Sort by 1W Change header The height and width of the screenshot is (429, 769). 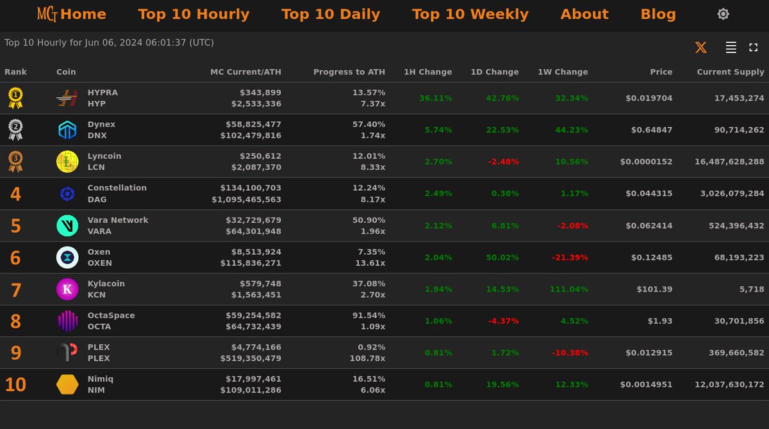click(x=563, y=72)
